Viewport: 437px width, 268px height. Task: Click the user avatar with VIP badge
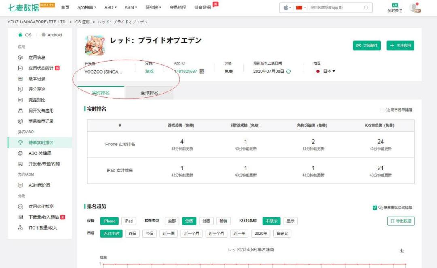click(x=415, y=8)
